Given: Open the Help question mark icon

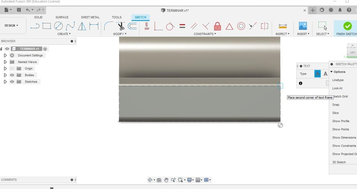Looking at the screenshot, I should click(x=349, y=10).
